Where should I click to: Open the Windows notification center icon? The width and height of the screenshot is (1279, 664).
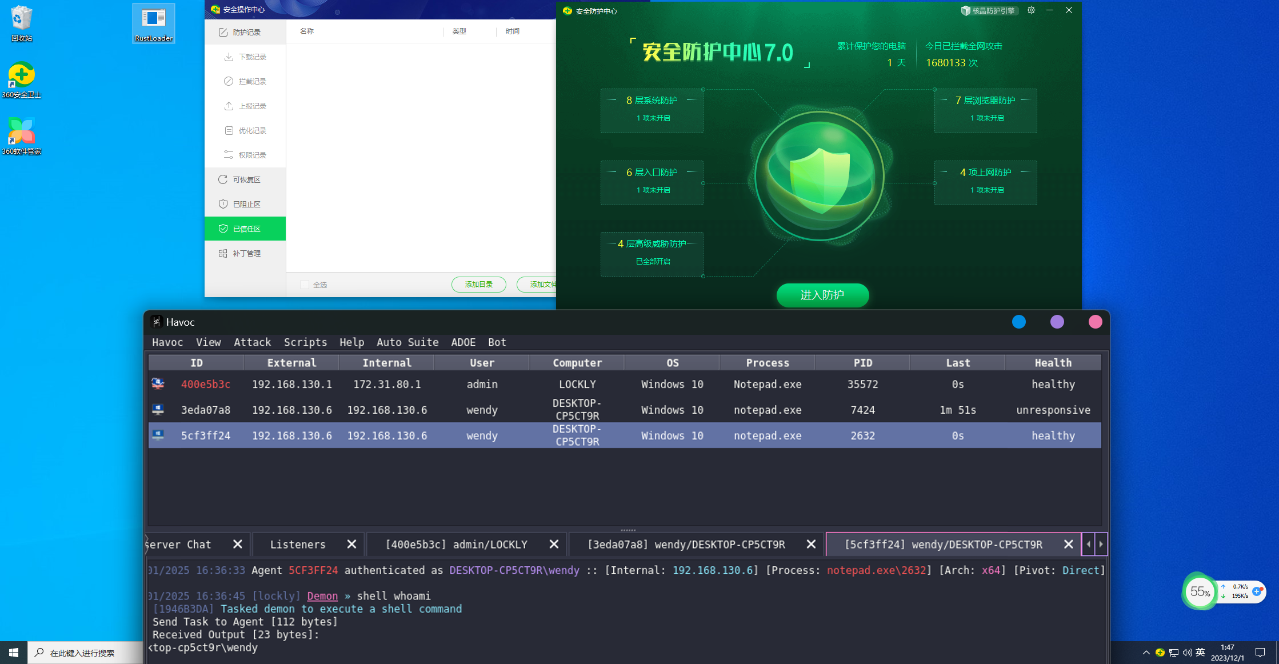(x=1260, y=653)
